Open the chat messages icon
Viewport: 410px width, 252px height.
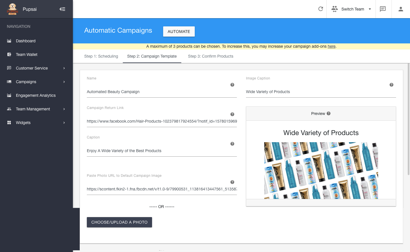coord(383,9)
